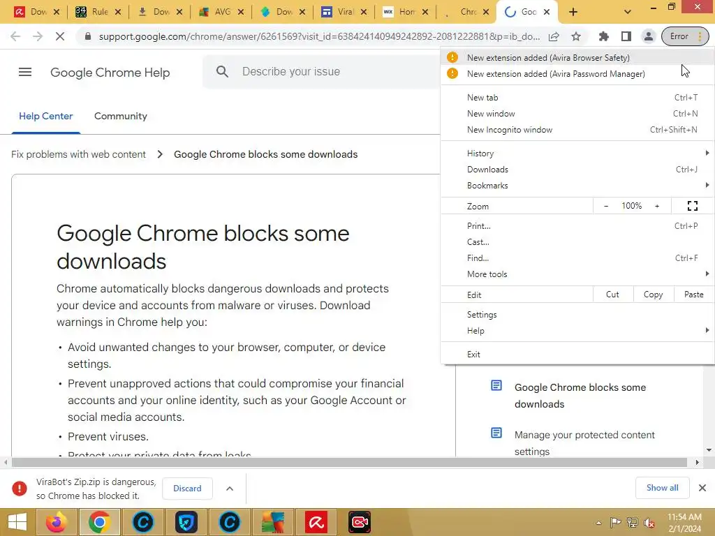Click Cut in the Edit row
This screenshot has width=715, height=536.
tap(612, 295)
